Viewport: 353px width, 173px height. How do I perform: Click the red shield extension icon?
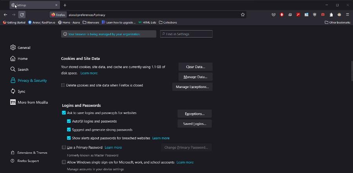tap(282, 14)
